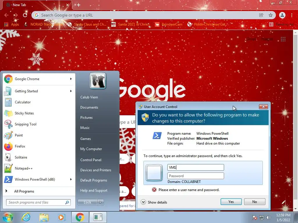Click No in User Account Control
Viewport: 298px width, 223px height.
coord(255,202)
